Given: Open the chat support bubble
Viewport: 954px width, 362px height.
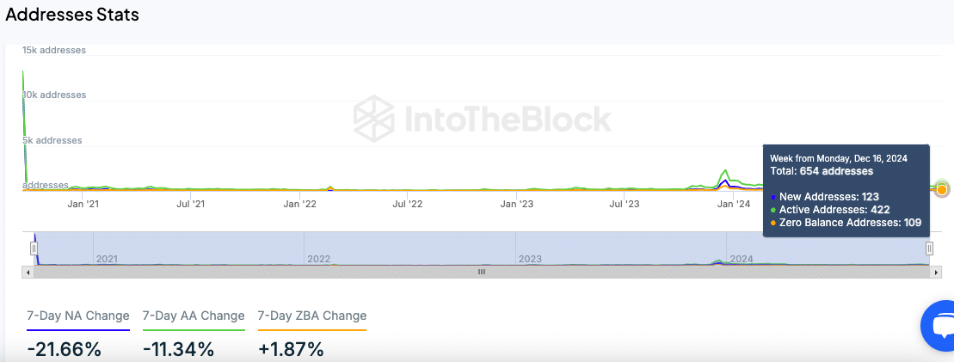Looking at the screenshot, I should [x=937, y=326].
